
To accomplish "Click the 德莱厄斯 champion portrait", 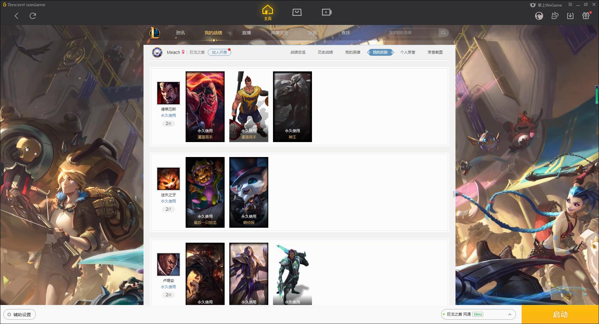I will click(168, 93).
